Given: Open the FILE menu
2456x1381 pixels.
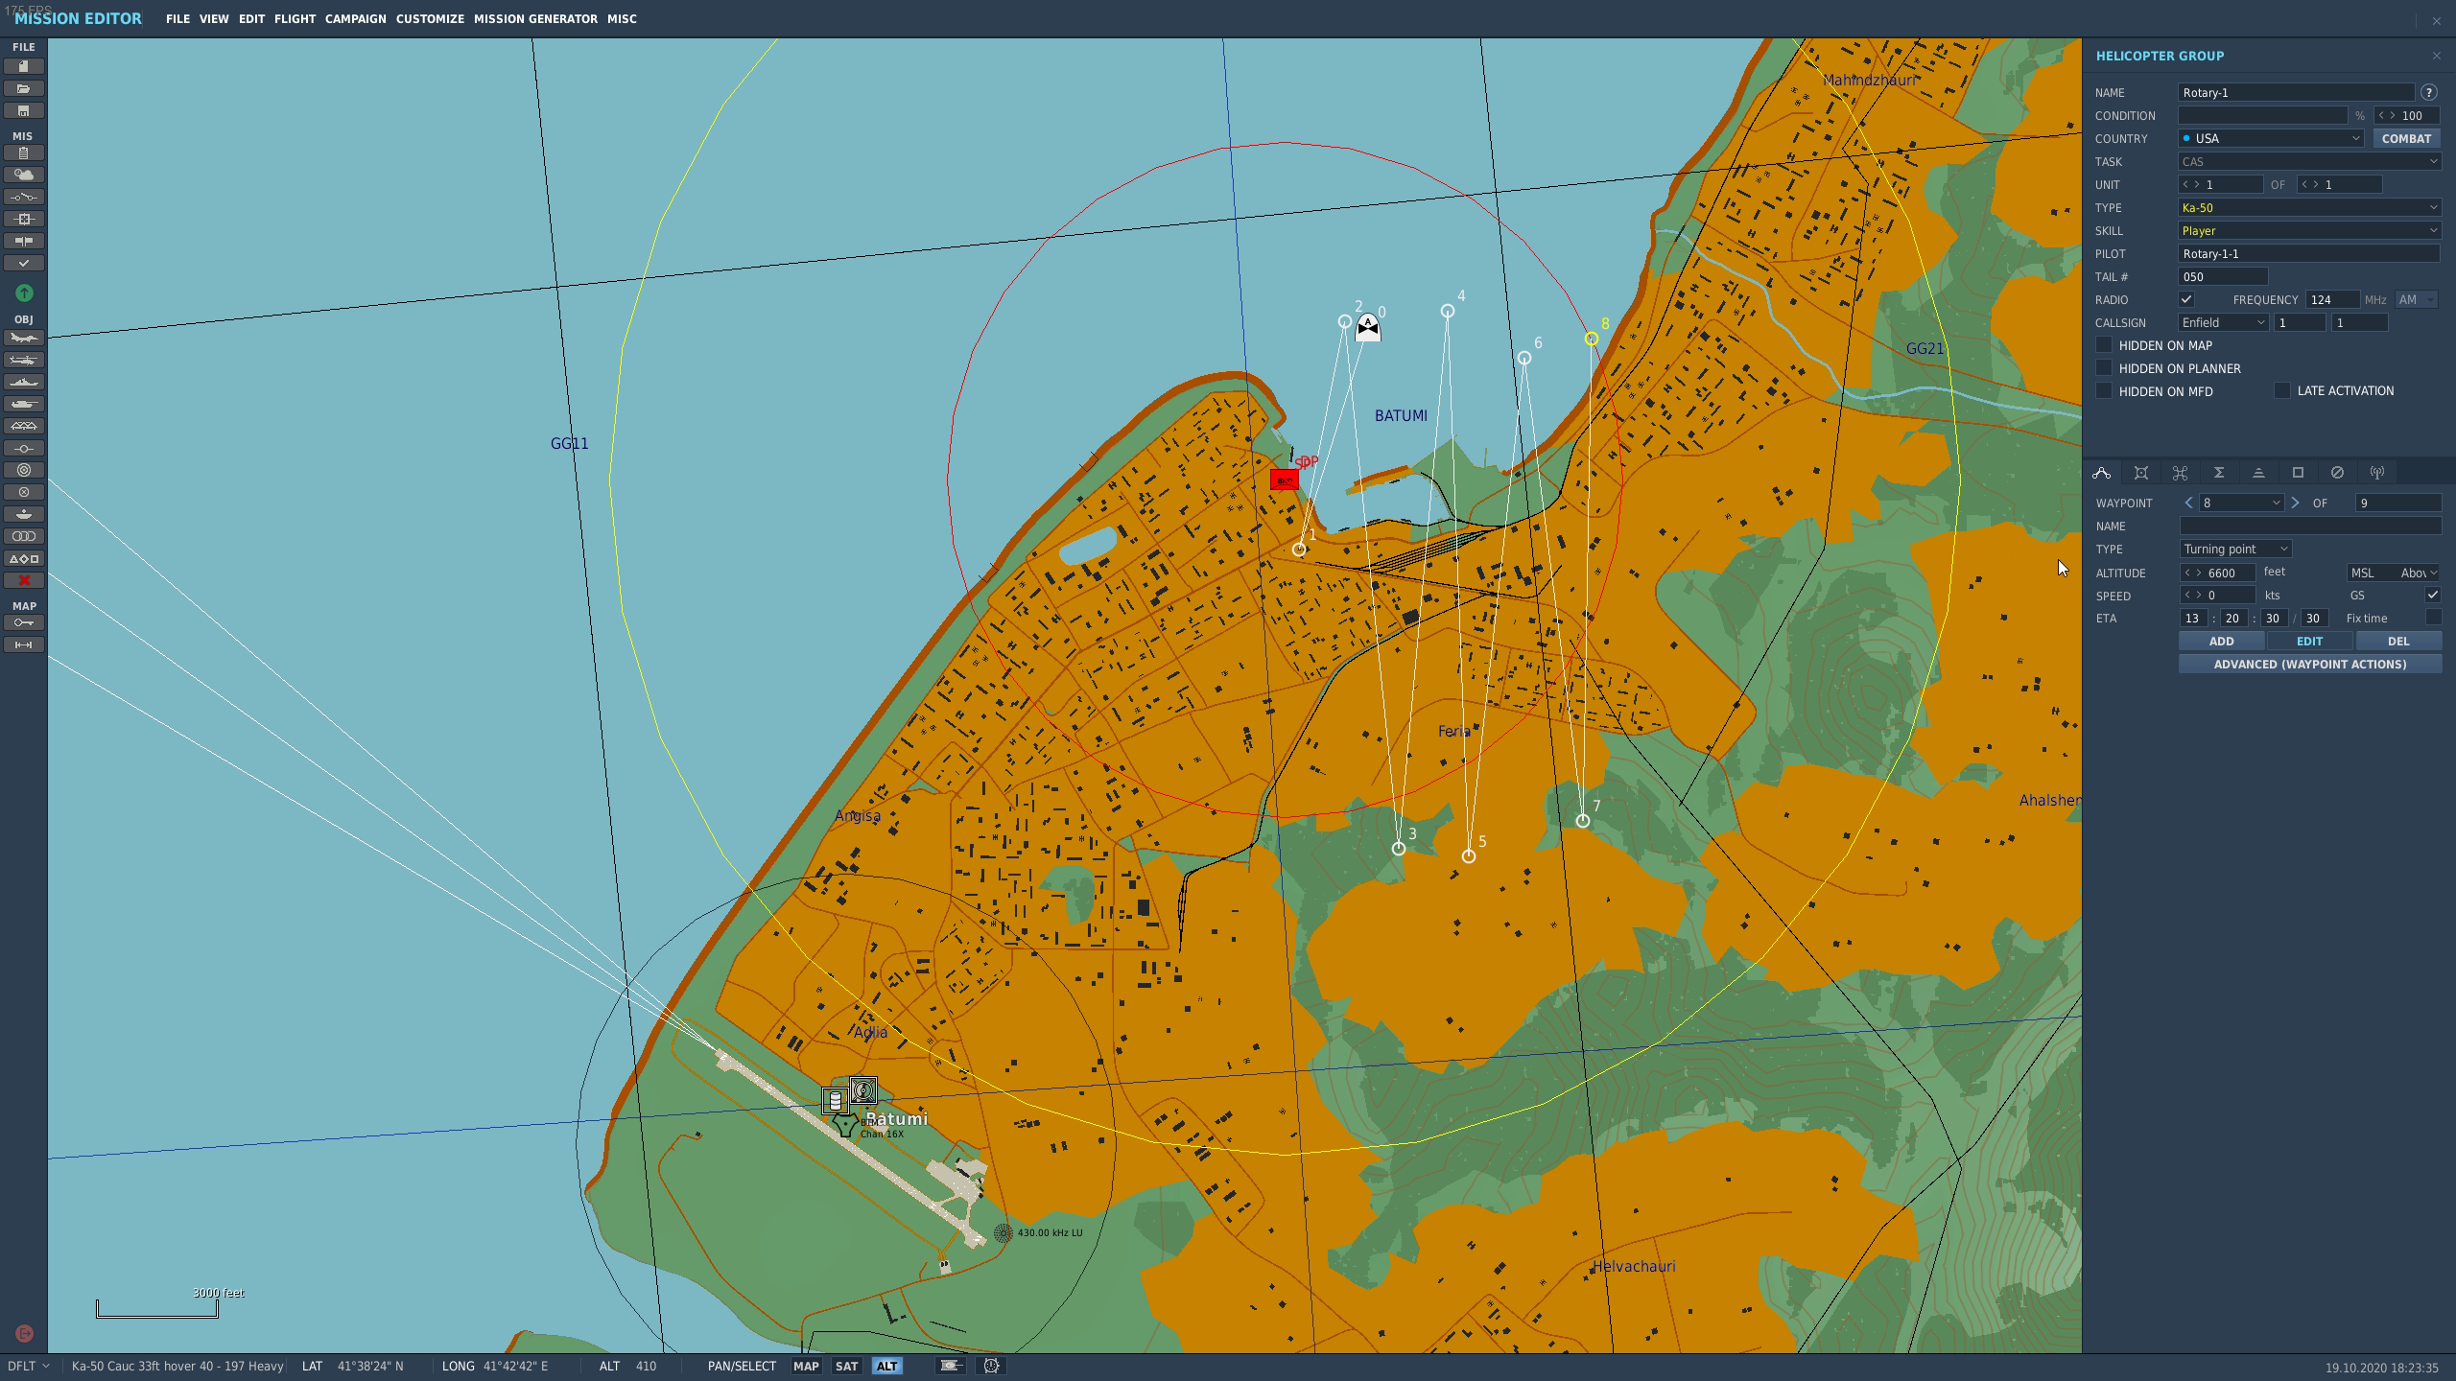Looking at the screenshot, I should [x=177, y=18].
